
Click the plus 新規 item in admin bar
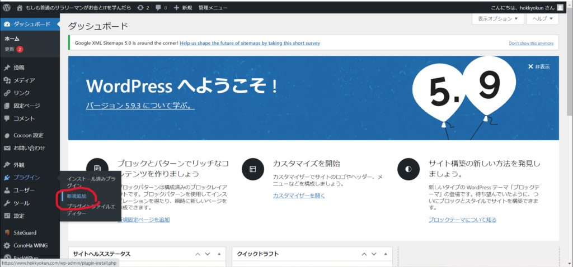click(x=183, y=7)
